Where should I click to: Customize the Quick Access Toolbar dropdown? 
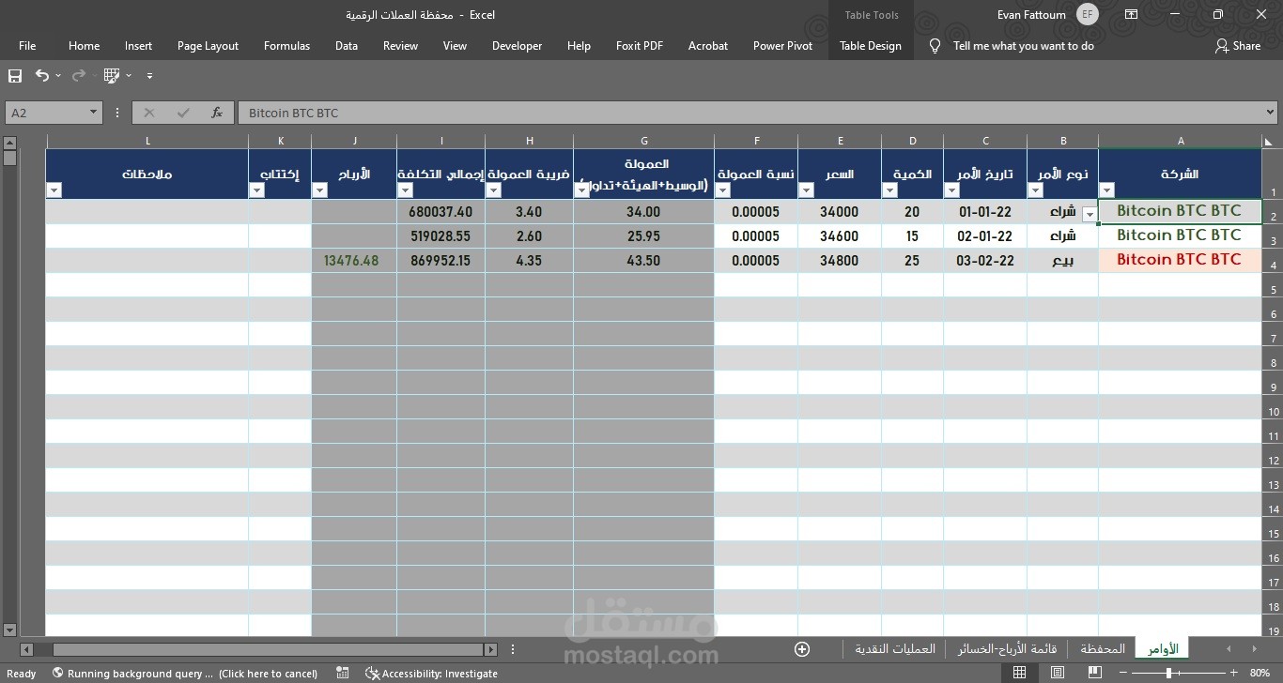coord(149,75)
